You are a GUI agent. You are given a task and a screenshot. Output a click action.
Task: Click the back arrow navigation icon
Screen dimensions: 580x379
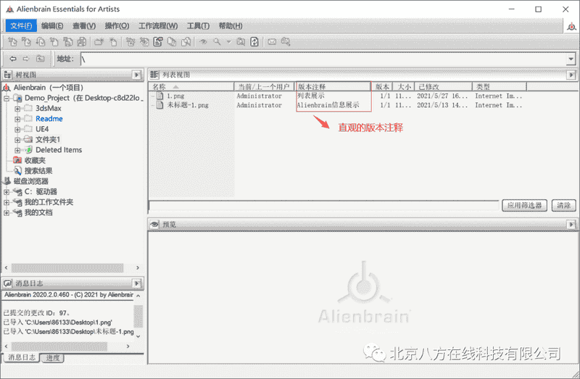point(13,59)
